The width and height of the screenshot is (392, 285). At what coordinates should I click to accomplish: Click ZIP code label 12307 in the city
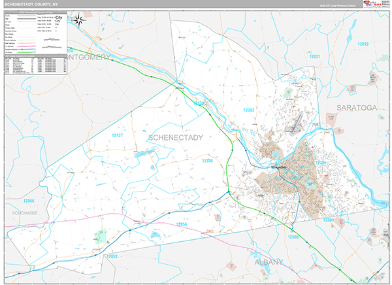coord(293,178)
